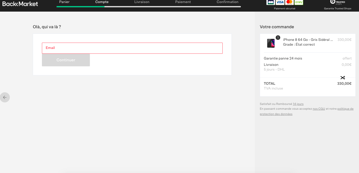Click the Oney payment icon
Image resolution: width=359 pixels, height=173 pixels.
point(299,2)
